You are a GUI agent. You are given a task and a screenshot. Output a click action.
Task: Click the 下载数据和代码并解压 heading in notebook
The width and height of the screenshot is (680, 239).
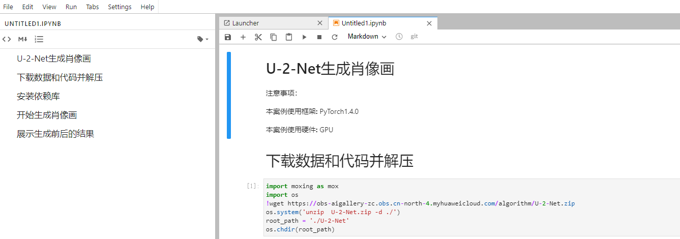340,161
